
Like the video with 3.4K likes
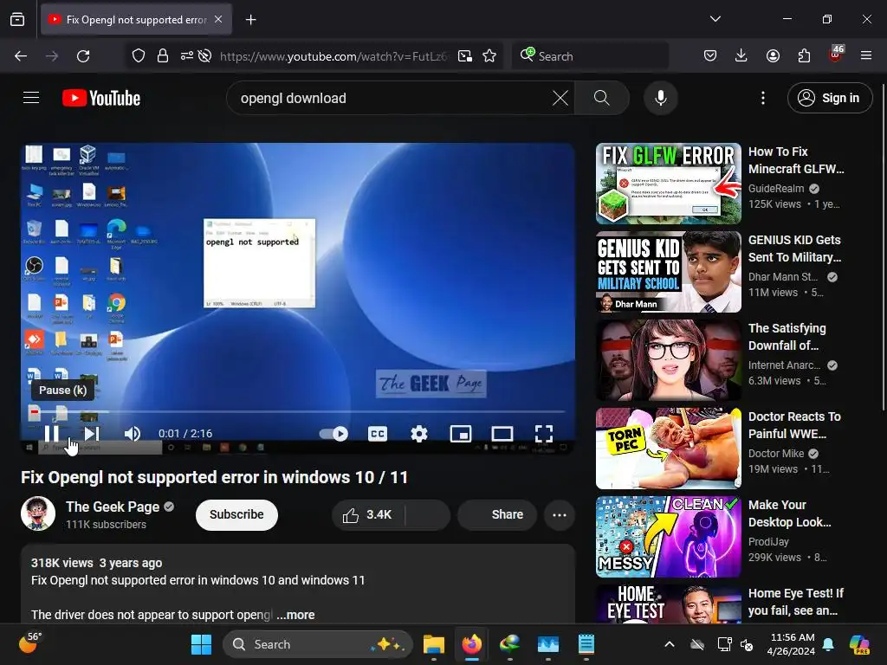pyautogui.click(x=367, y=514)
